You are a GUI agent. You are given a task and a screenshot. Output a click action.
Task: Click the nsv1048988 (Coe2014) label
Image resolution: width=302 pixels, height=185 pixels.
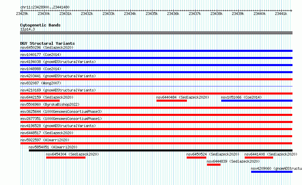click(x=41, y=69)
